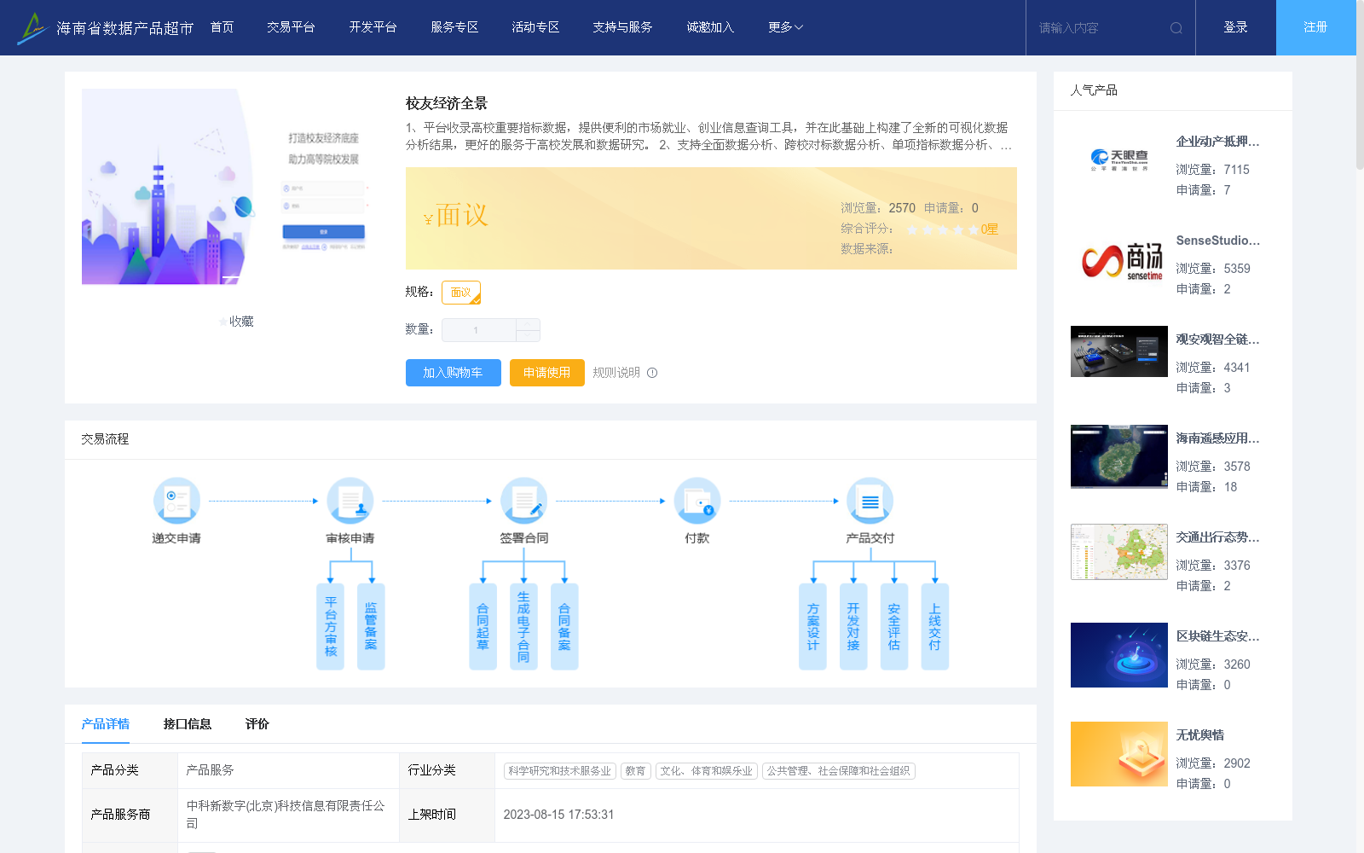The image size is (1364, 853).
Task: Click the 平台方审核 sub-step box
Action: pos(331,627)
